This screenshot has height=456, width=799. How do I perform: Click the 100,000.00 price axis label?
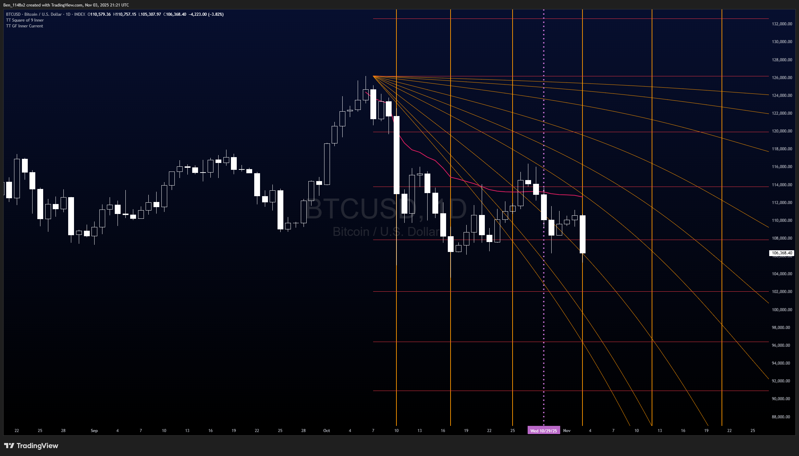click(x=782, y=309)
